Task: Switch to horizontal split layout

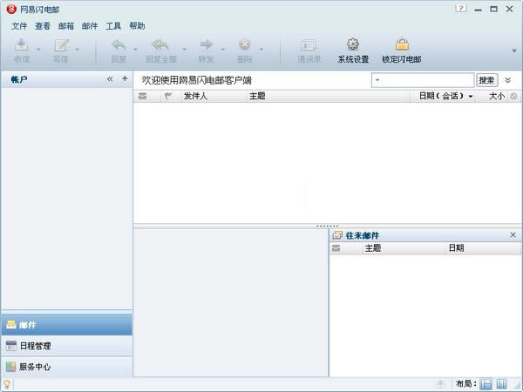Action: (486, 384)
